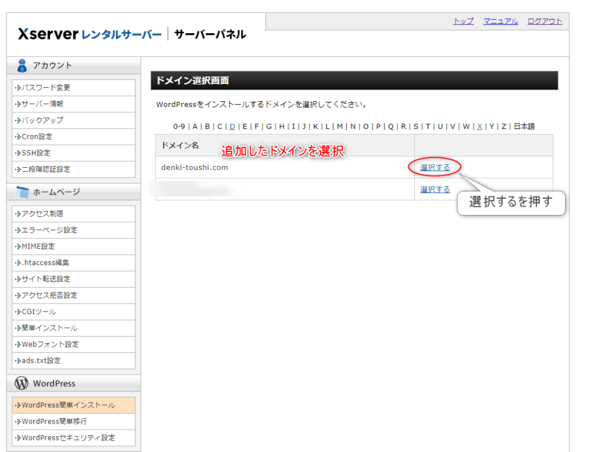
Task: Click the WordPress section logo icon
Action: pyautogui.click(x=22, y=383)
